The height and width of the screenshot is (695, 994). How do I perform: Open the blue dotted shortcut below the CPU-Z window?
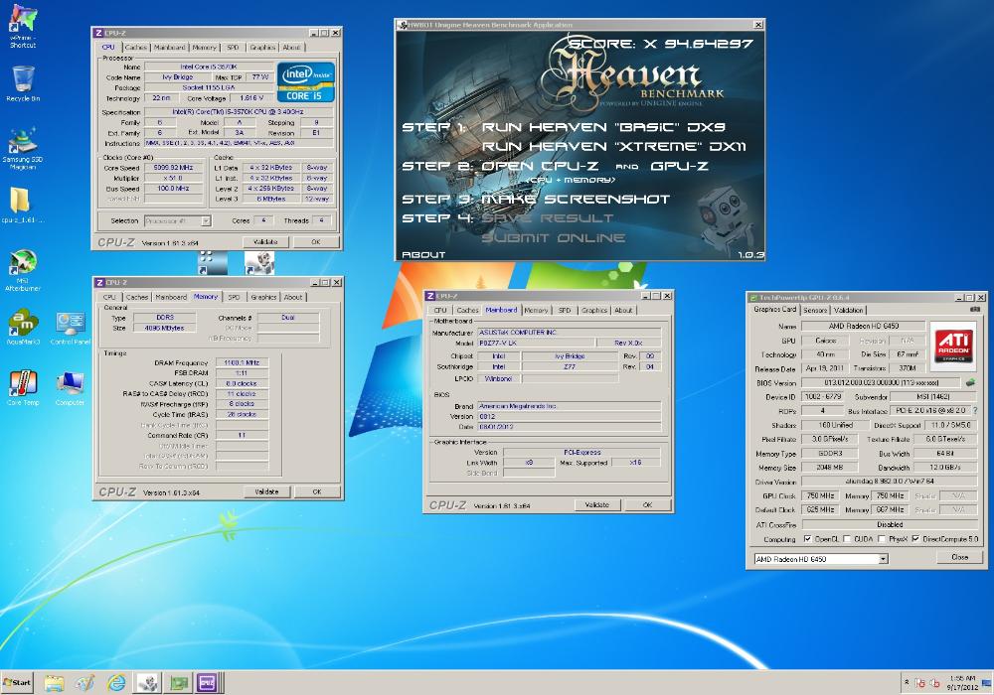[212, 263]
